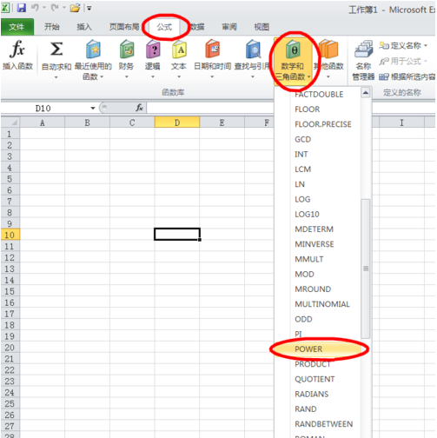Open the Name Box dropdown arrow

coord(93,108)
